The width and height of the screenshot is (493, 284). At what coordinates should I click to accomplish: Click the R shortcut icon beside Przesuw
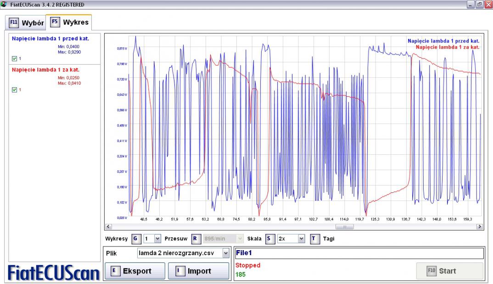[x=195, y=239]
